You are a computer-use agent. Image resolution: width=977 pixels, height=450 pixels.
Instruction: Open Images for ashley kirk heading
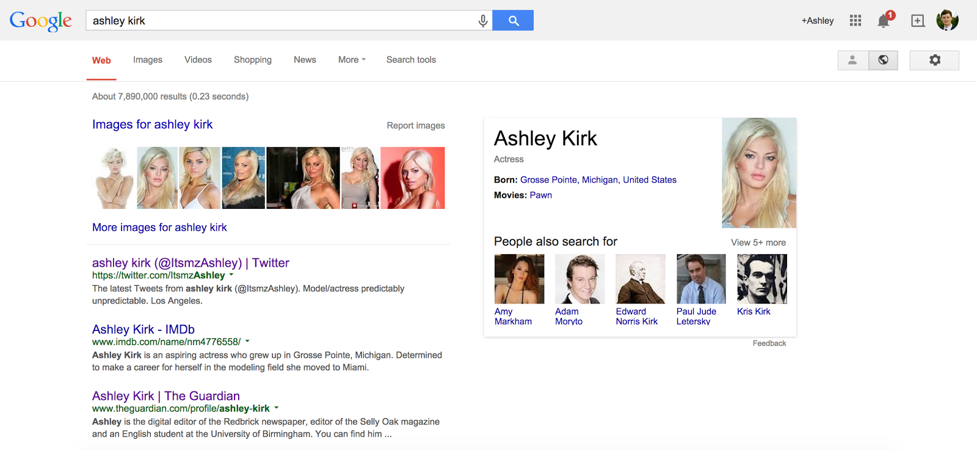coord(153,125)
